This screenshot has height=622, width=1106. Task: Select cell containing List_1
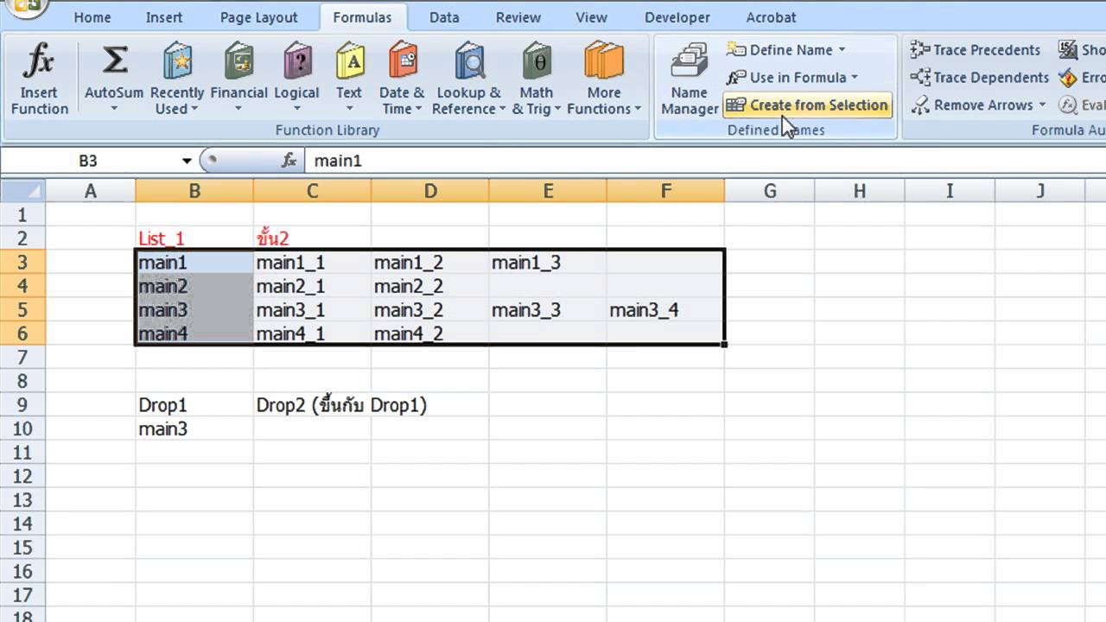click(194, 238)
